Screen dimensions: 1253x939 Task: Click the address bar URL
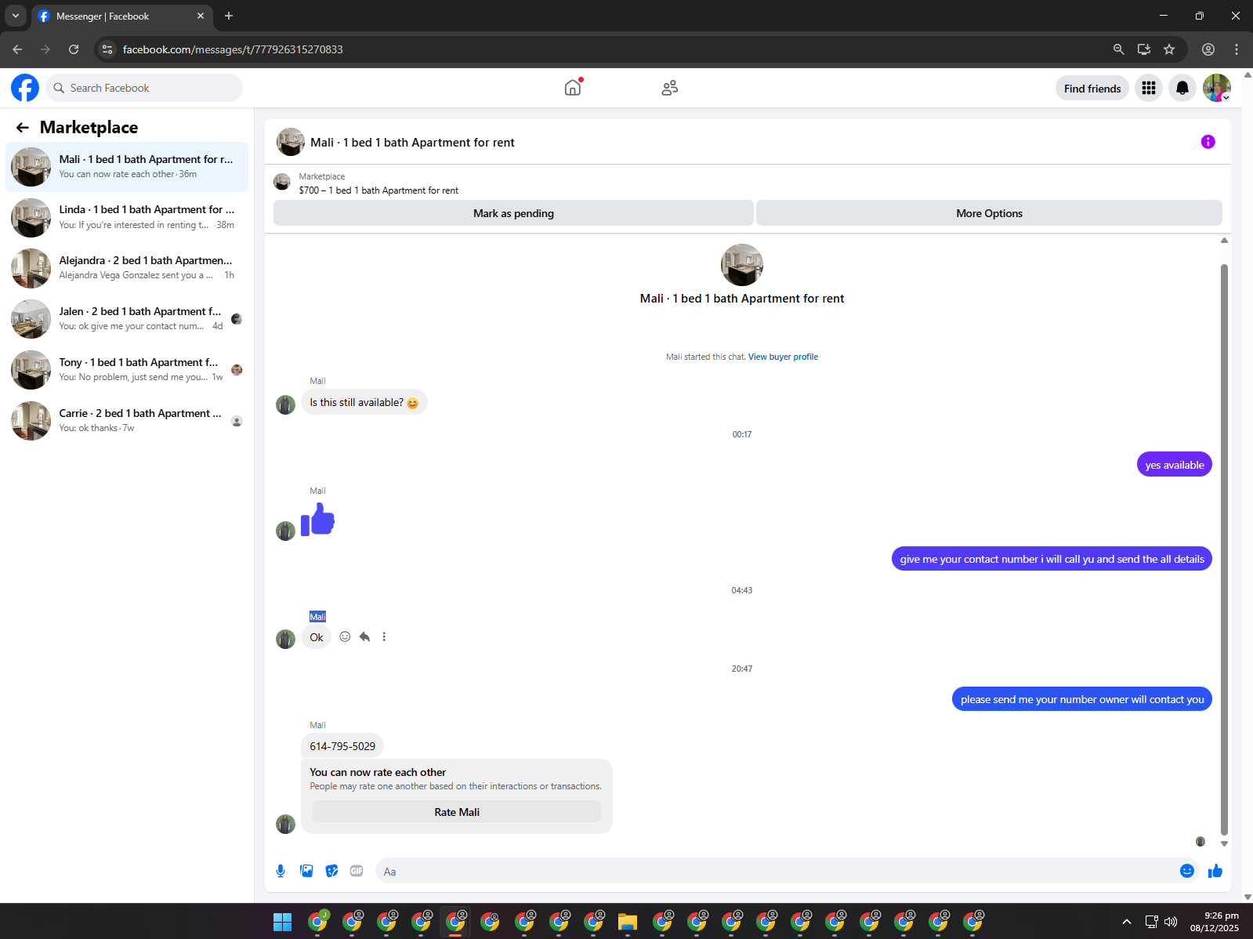(x=233, y=49)
